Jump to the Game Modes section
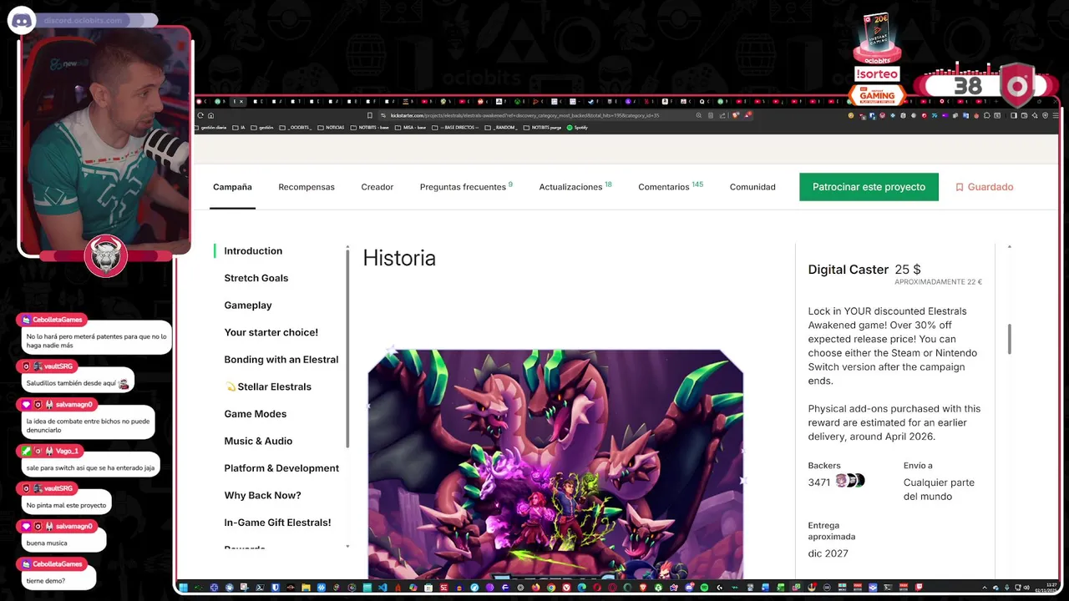This screenshot has width=1069, height=601. 256,414
